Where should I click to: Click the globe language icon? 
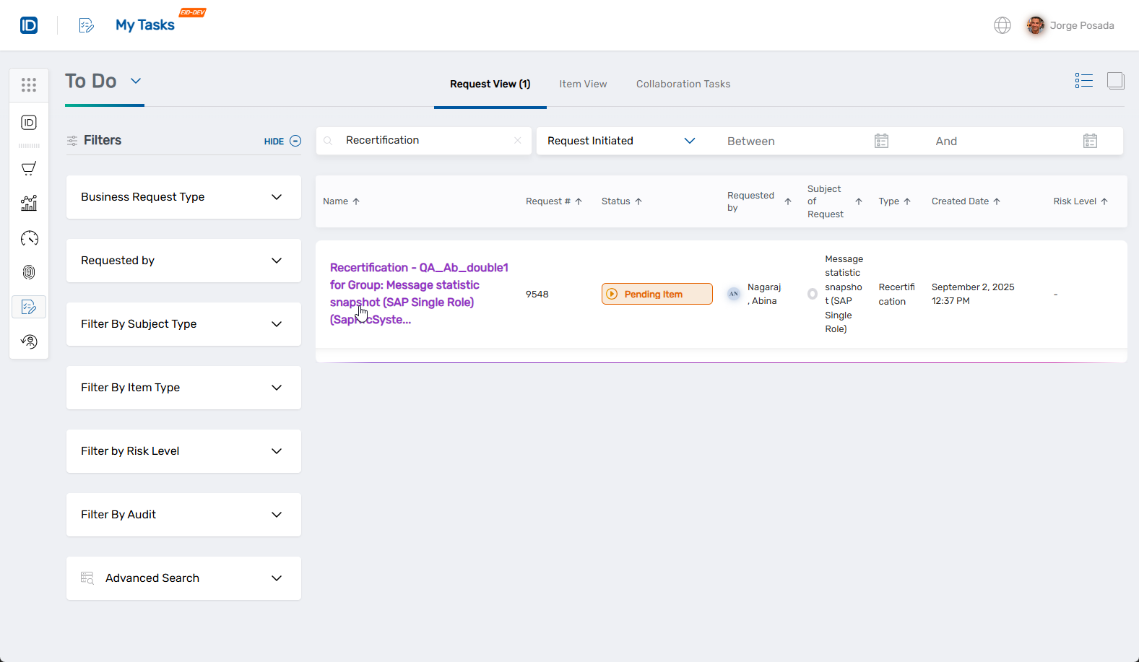[x=1002, y=25]
